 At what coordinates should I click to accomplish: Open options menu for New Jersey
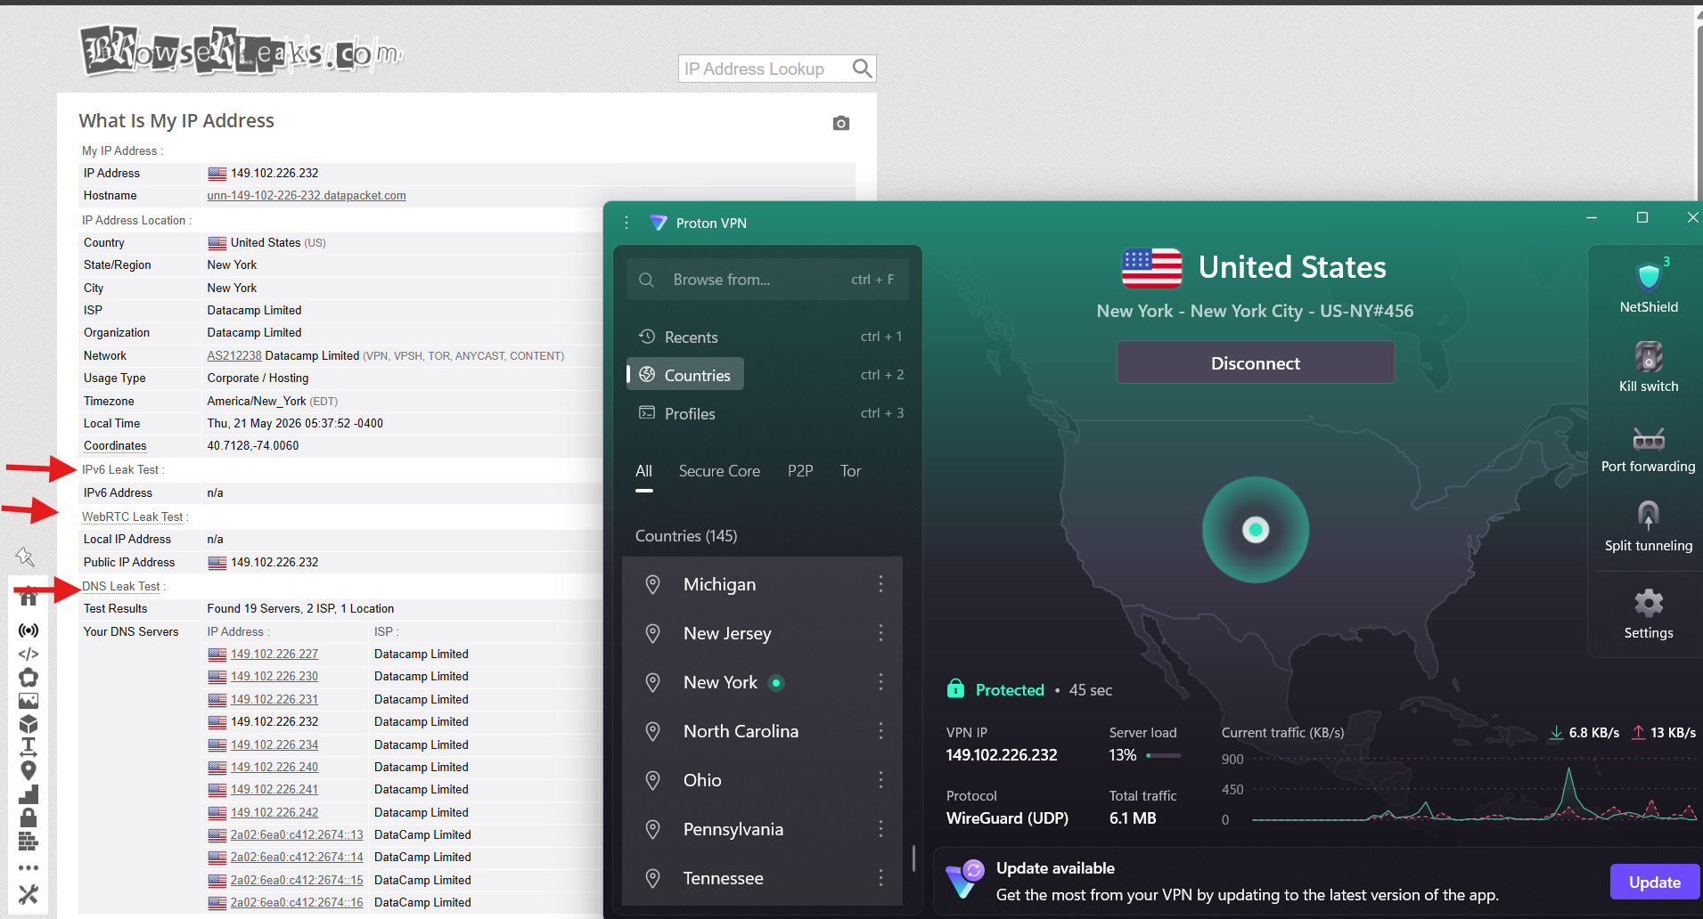(880, 633)
